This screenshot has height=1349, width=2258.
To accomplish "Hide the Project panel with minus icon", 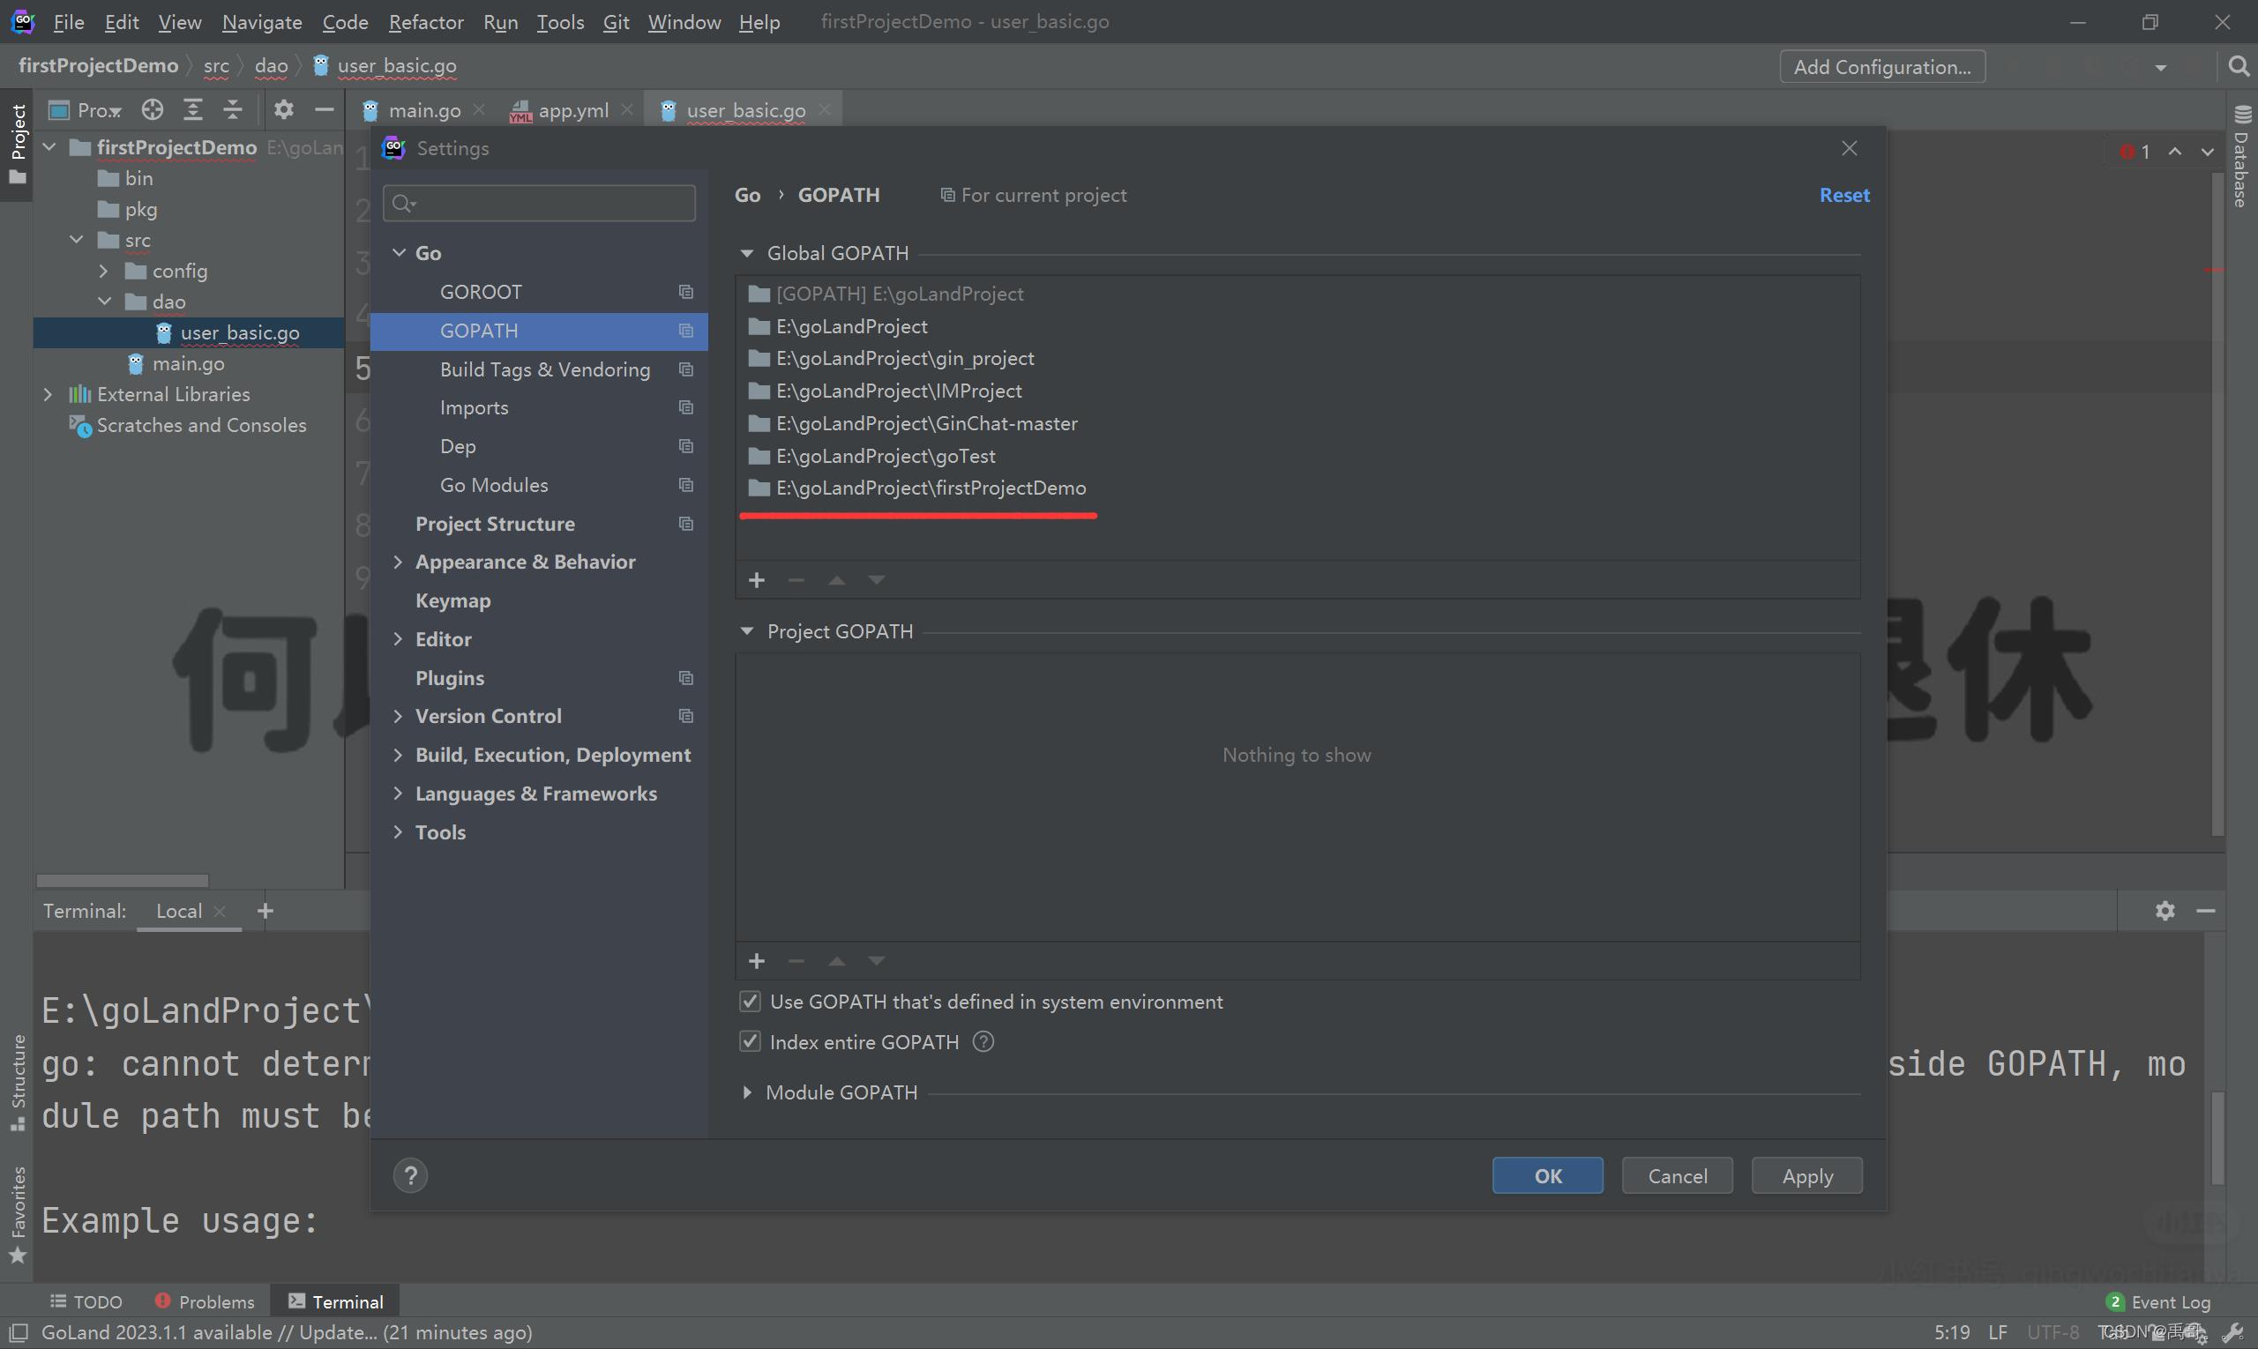I will point(324,110).
